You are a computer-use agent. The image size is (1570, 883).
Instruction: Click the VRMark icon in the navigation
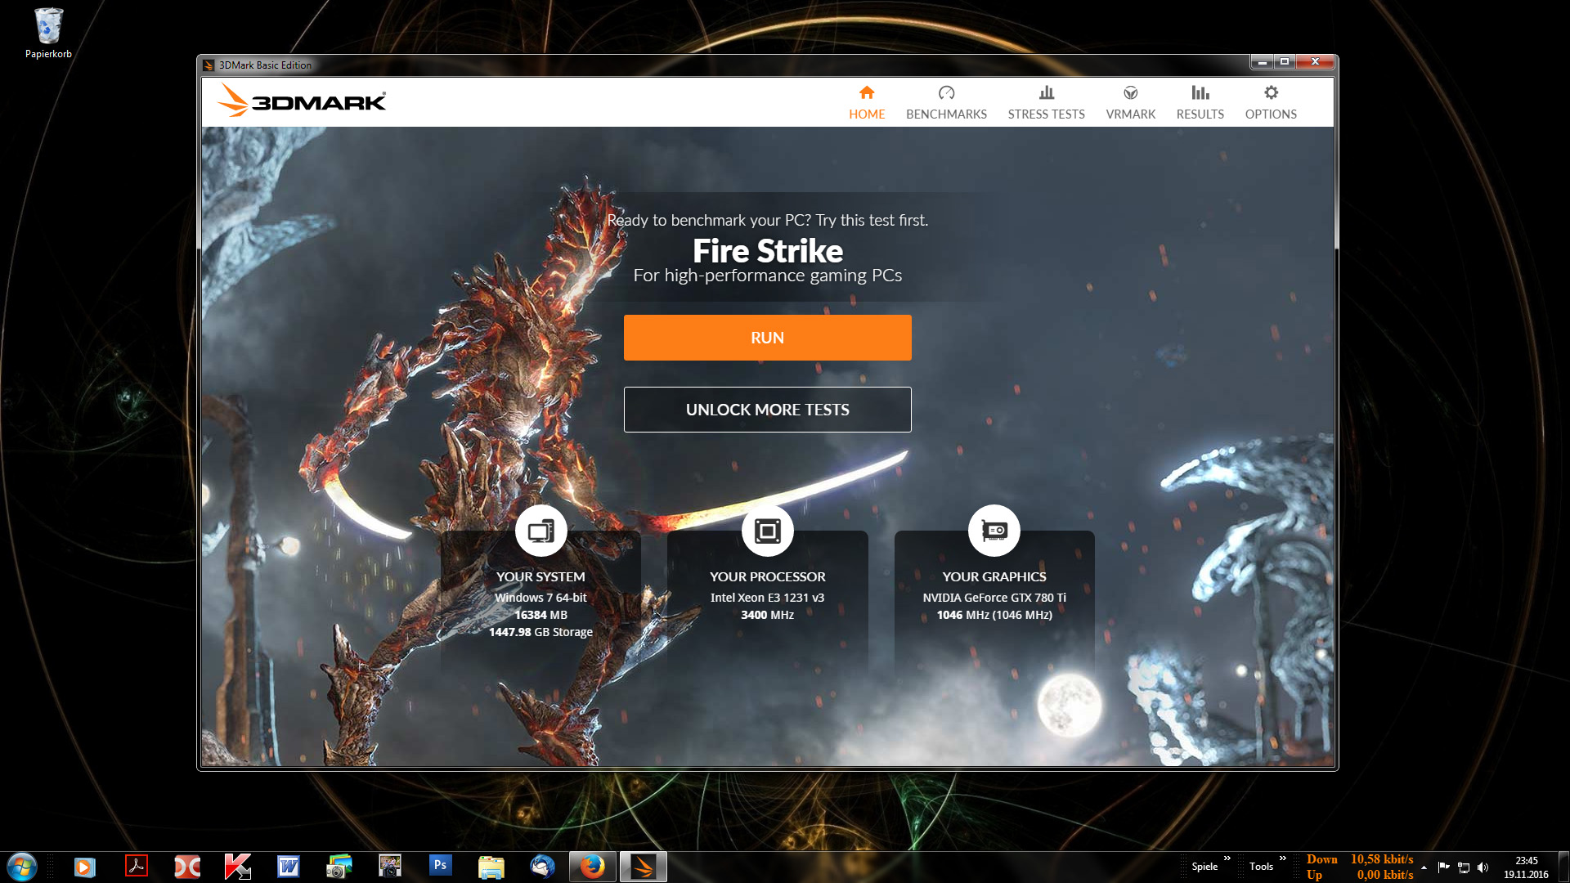(x=1130, y=93)
